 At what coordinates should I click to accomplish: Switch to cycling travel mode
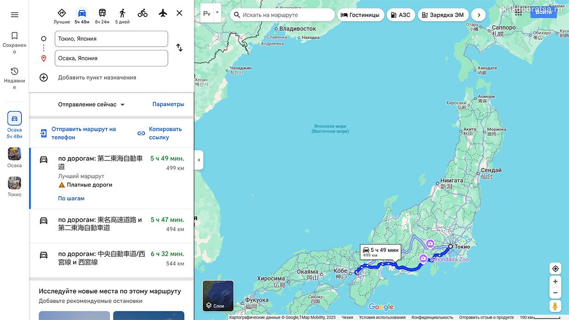143,13
